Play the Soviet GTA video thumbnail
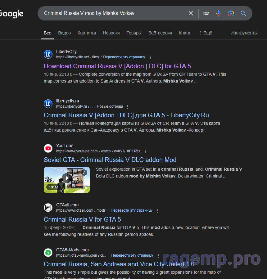267x279 pixels. [x=66, y=180]
